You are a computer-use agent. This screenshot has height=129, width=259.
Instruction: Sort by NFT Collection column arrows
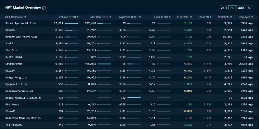pos(25,17)
